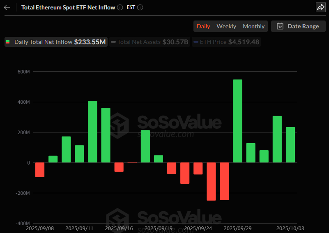
Task: Click the info icon next to EST
Action: [140, 7]
